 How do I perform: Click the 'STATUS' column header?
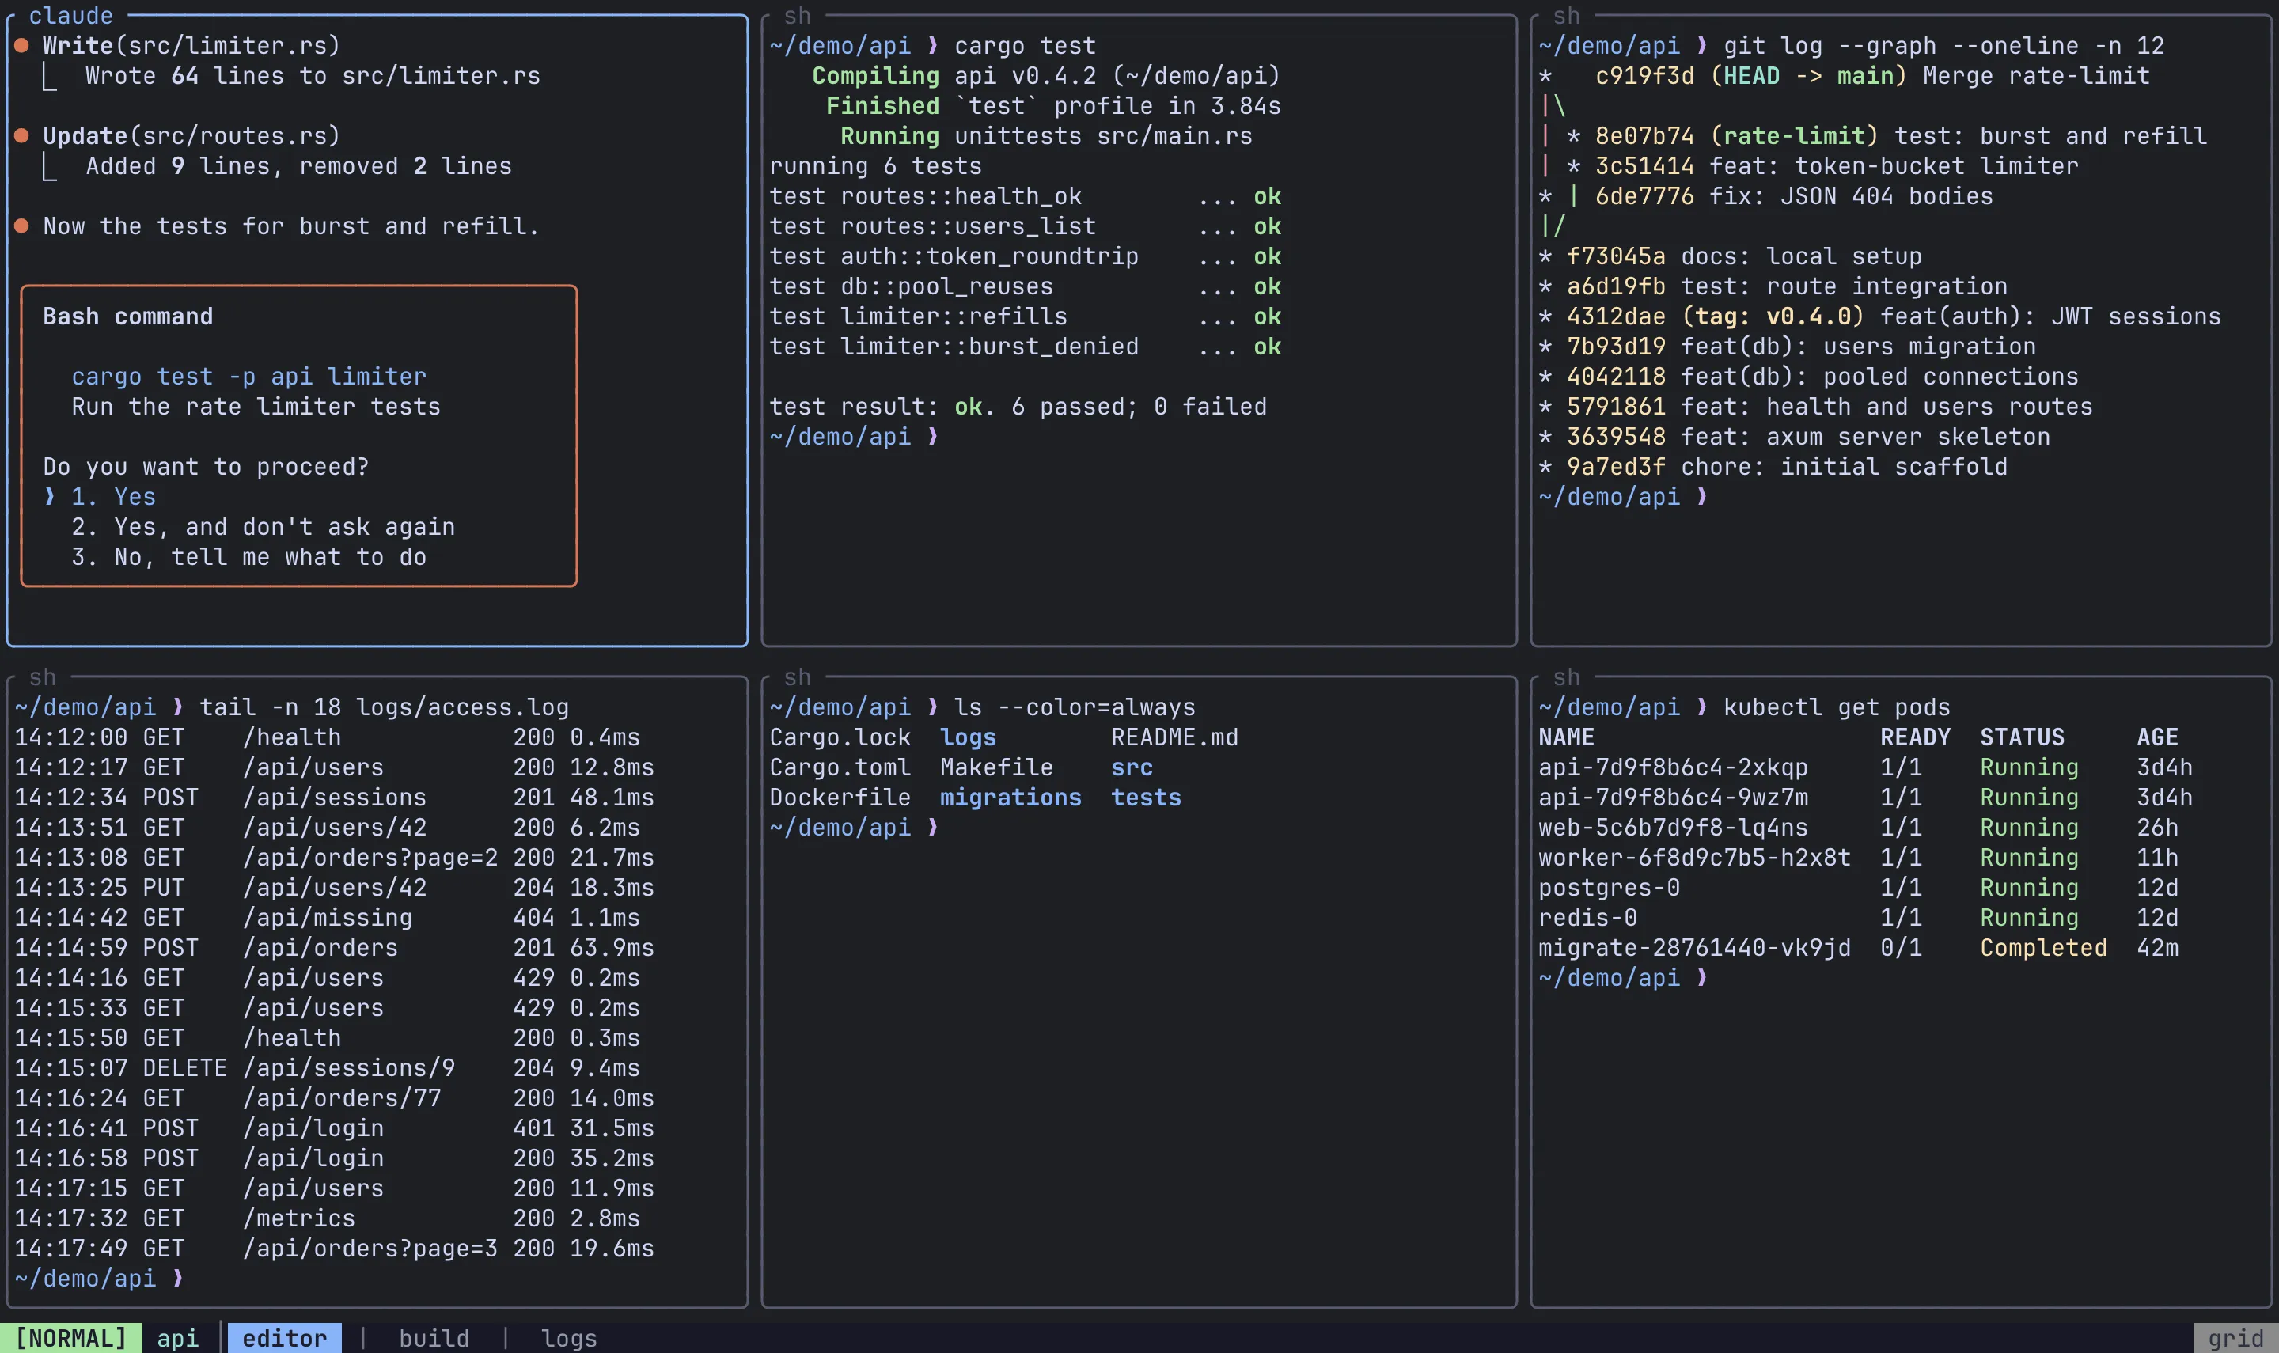(x=2022, y=737)
